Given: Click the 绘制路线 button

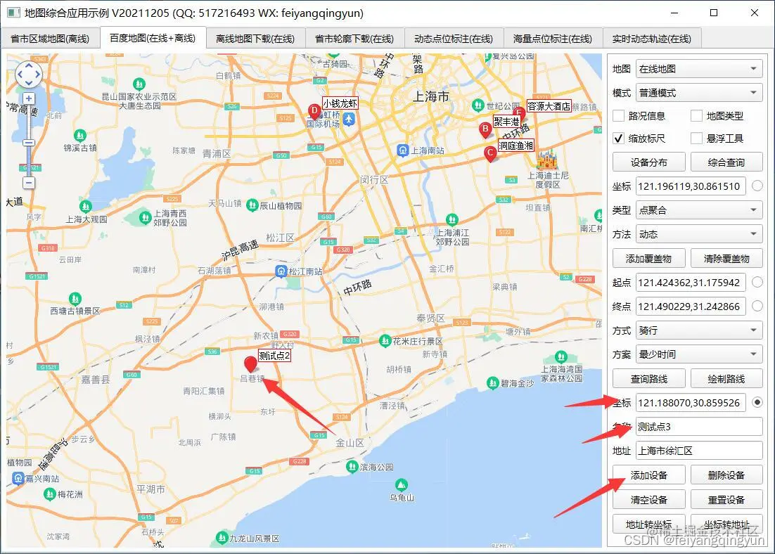Looking at the screenshot, I should (726, 378).
